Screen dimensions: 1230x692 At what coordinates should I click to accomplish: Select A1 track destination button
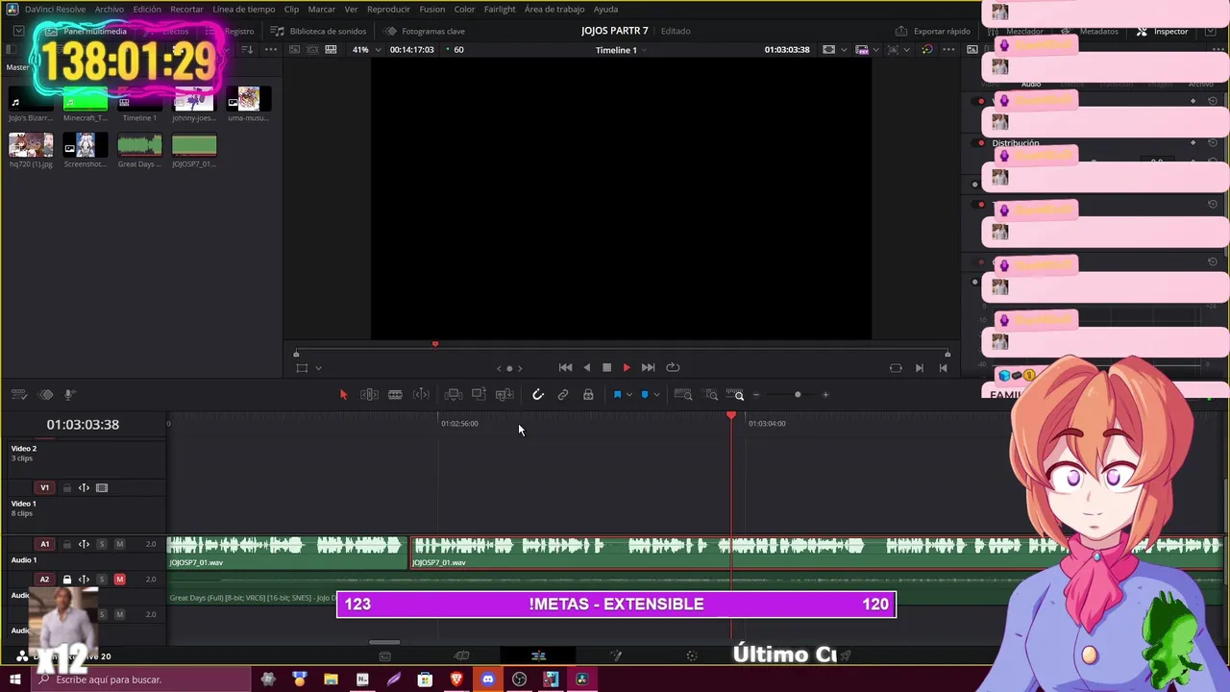(x=44, y=544)
